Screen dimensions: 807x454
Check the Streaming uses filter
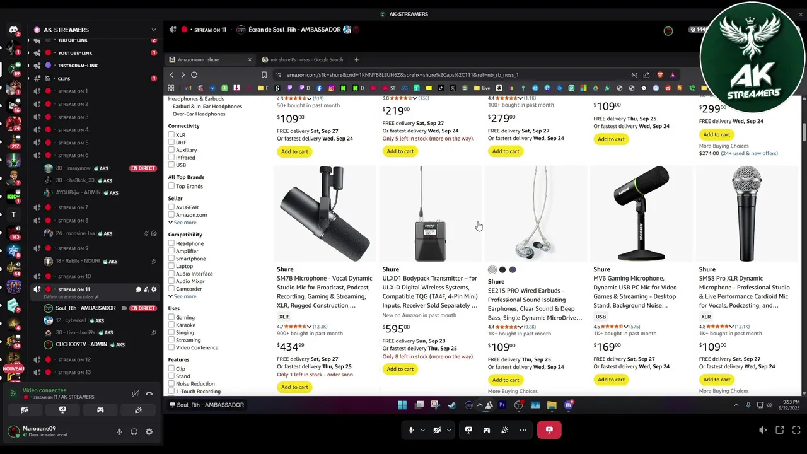pyautogui.click(x=171, y=340)
